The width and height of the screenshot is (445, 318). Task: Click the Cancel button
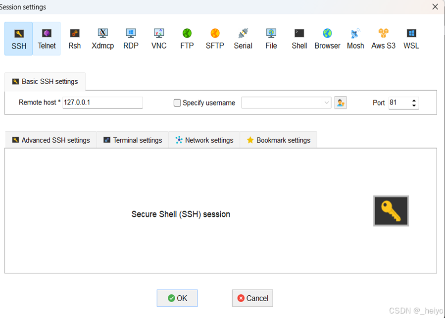[252, 298]
